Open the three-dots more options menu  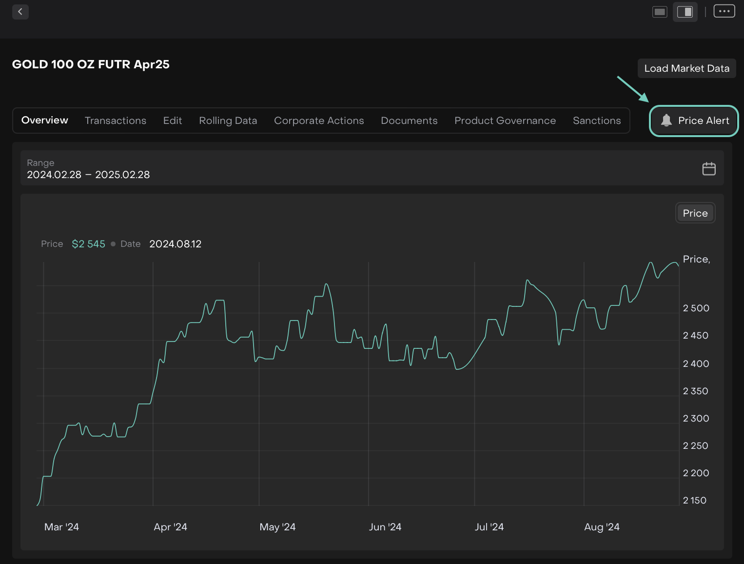(x=724, y=11)
